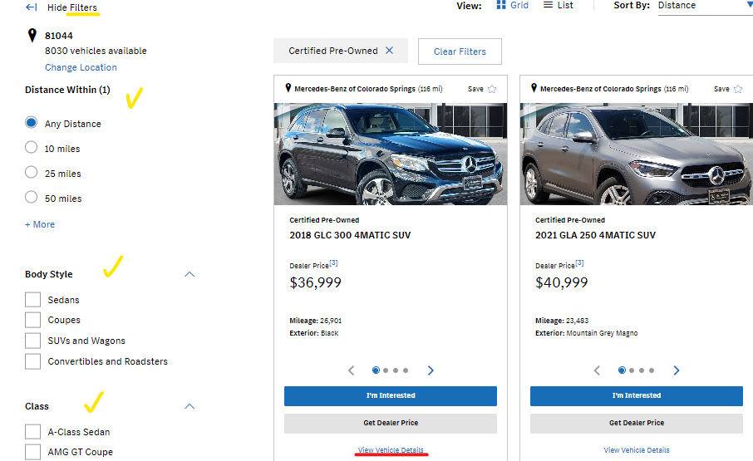Screen dimensions: 753x461
Task: Show next photo of the GLC 300
Action: [430, 370]
